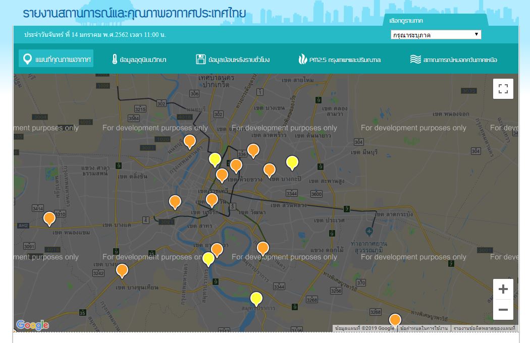
Task: Select orange marker beside route 336 shield
Action: (x=253, y=151)
